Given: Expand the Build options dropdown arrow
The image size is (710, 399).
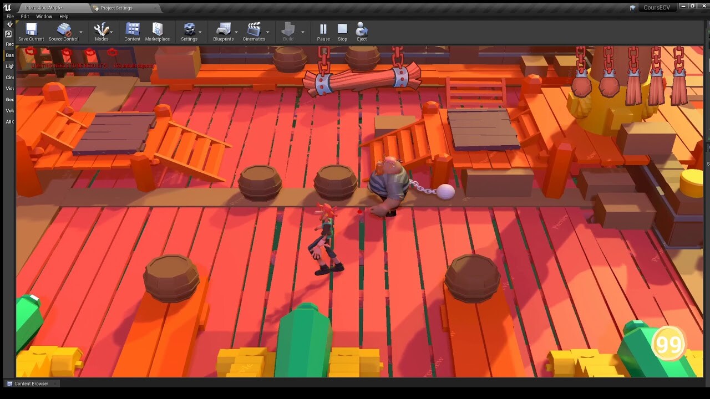Looking at the screenshot, I should click(302, 32).
